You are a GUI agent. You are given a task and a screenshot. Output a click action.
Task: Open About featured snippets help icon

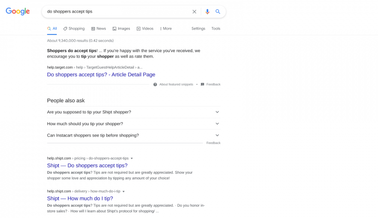155,84
